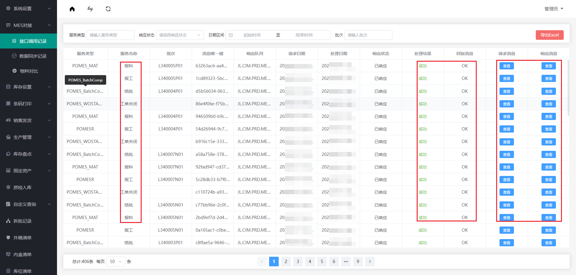
Task: Click the calendar icon in date range field
Action: coord(231,35)
